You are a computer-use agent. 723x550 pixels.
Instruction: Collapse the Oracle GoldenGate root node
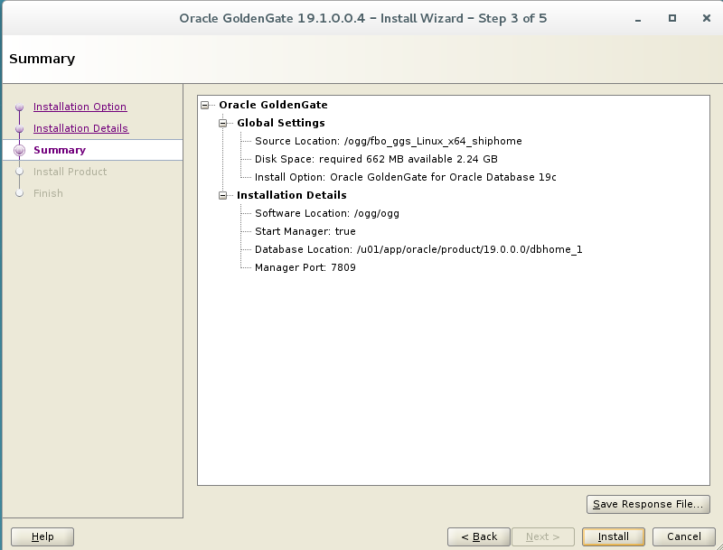click(x=205, y=106)
